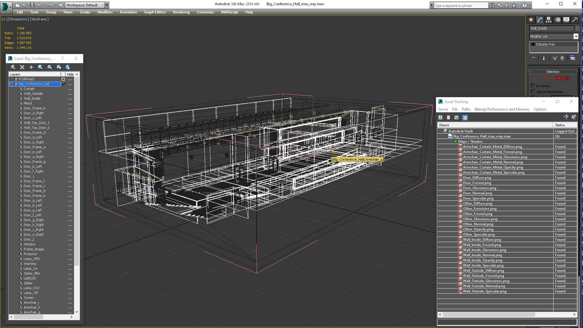Click the [+] viewport general menu label
The height and width of the screenshot is (328, 583).
coord(4,19)
